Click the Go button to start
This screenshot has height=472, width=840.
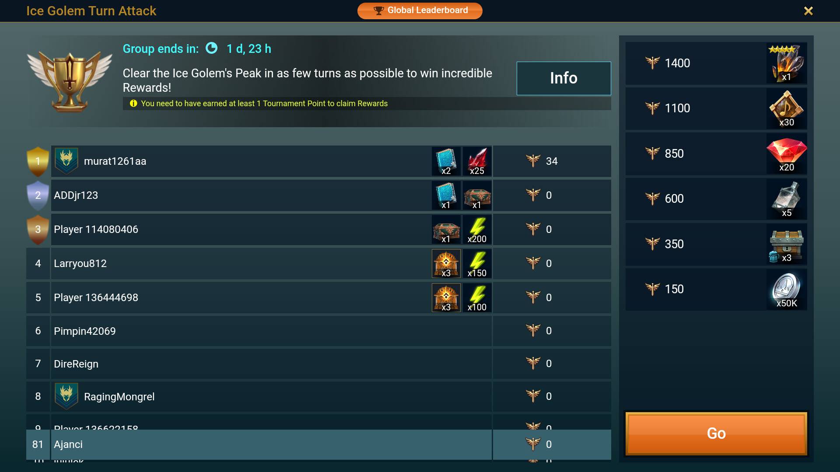(x=717, y=433)
